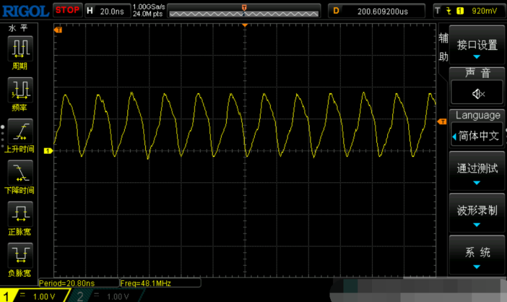Viewport: 507px width, 302px height.
Task: Toggle the 声音 (Sound) mute speaker
Action: point(477,93)
